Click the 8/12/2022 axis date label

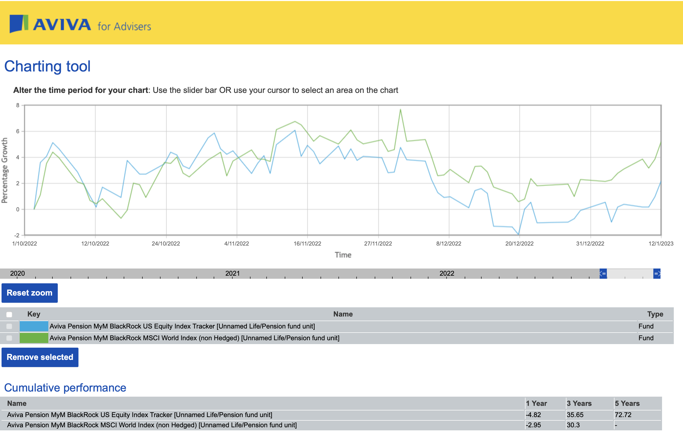pyautogui.click(x=449, y=244)
